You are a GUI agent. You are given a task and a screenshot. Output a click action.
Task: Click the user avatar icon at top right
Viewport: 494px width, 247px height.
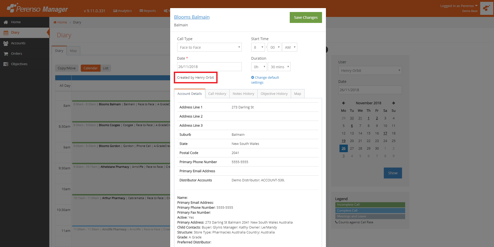pos(486,8)
